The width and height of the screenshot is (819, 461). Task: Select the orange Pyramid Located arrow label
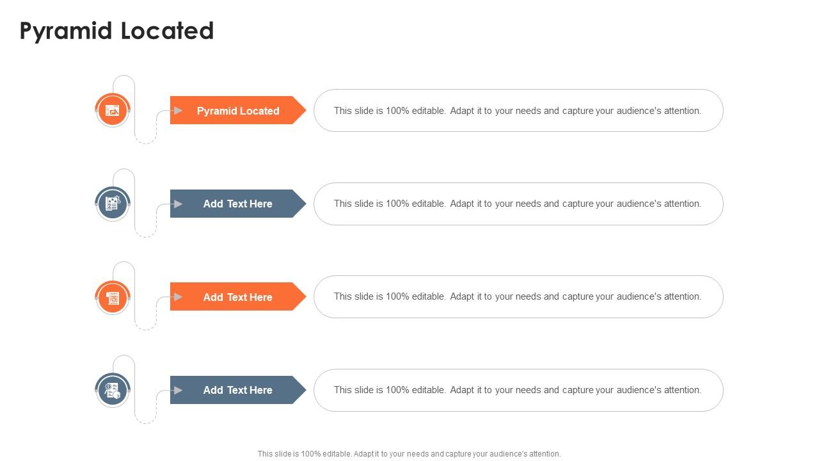click(238, 110)
